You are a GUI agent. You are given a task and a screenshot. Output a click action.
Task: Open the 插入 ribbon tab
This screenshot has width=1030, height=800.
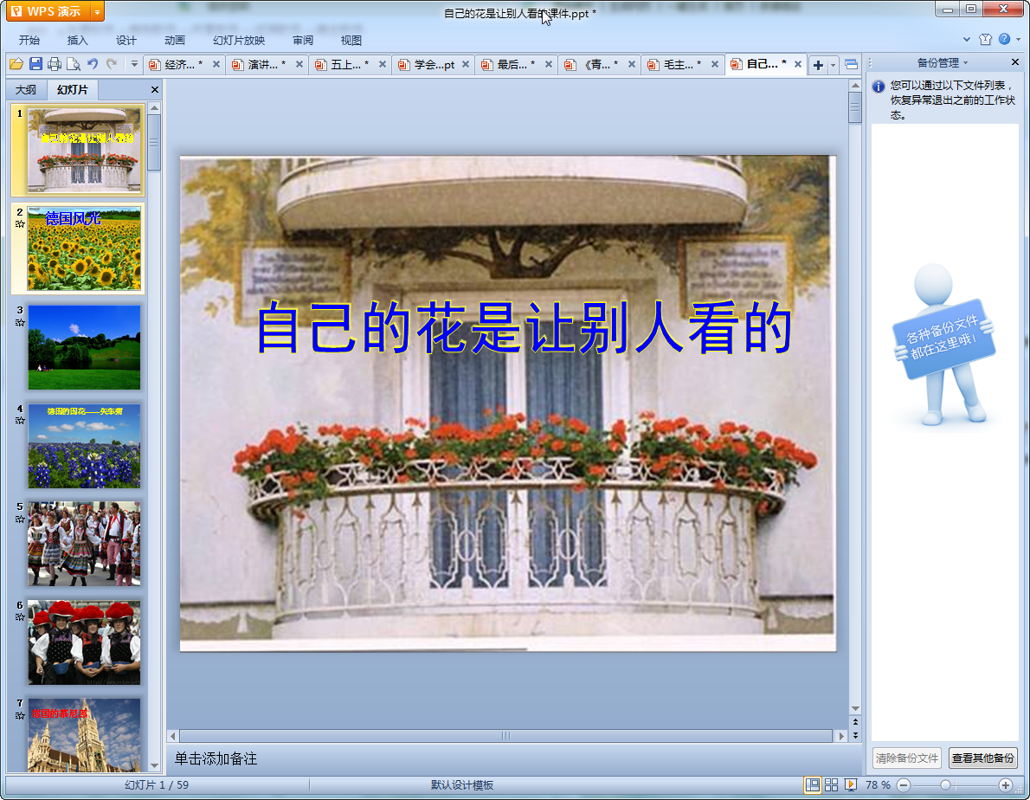78,40
